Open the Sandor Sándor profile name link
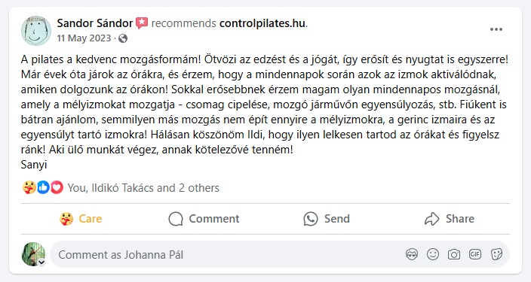 (x=95, y=23)
